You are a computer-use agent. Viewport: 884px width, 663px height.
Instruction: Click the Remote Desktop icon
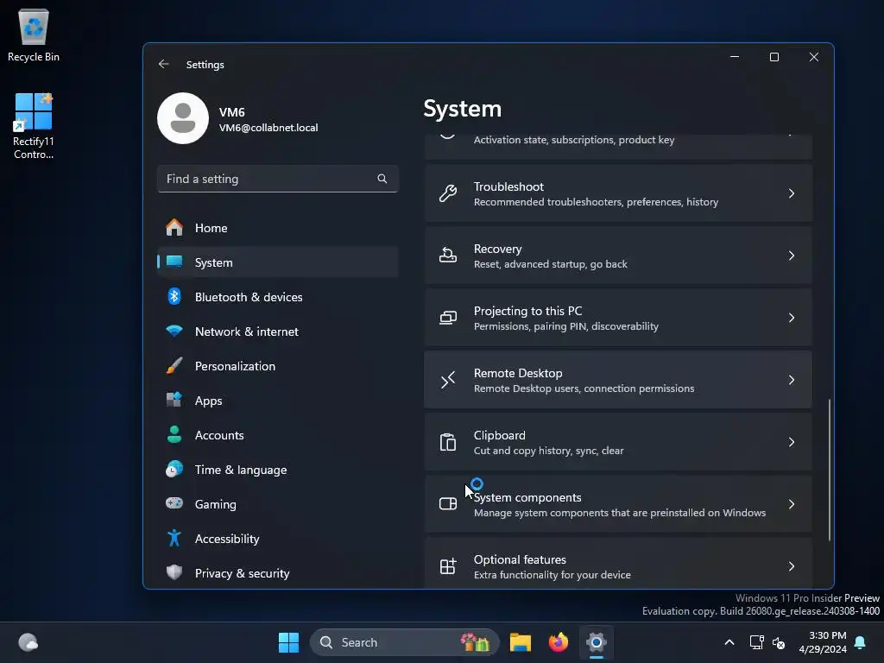[x=448, y=380]
